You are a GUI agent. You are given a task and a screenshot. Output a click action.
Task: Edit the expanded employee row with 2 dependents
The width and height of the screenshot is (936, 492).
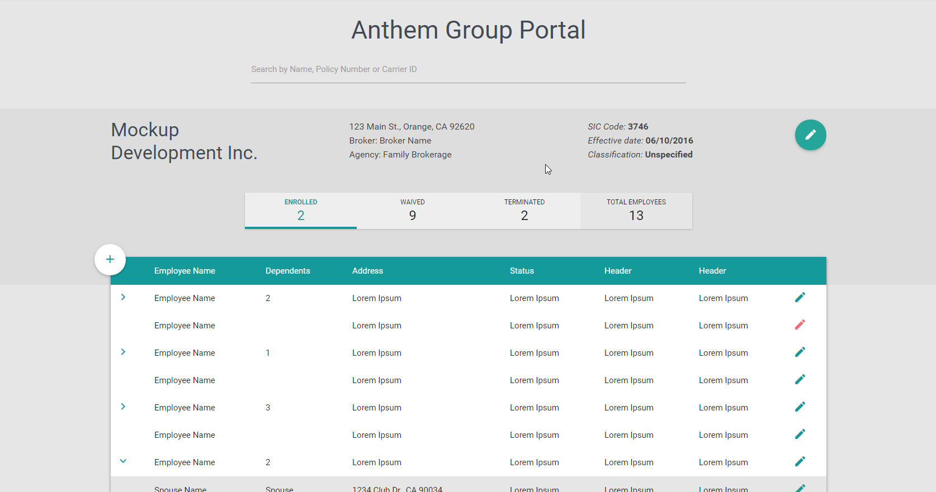(800, 462)
